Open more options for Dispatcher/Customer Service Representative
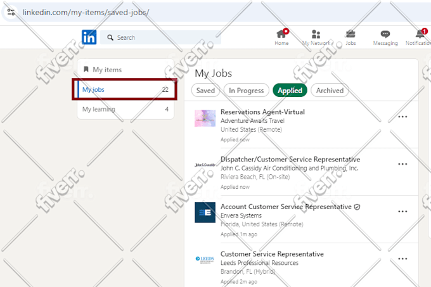The image size is (431, 287). (402, 164)
